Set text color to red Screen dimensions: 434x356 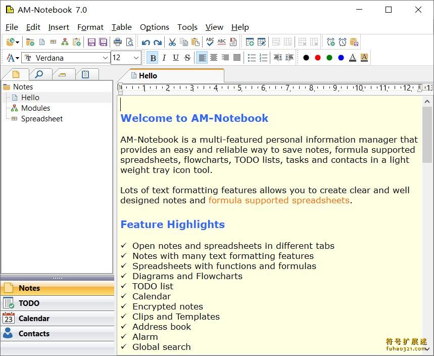click(x=317, y=58)
